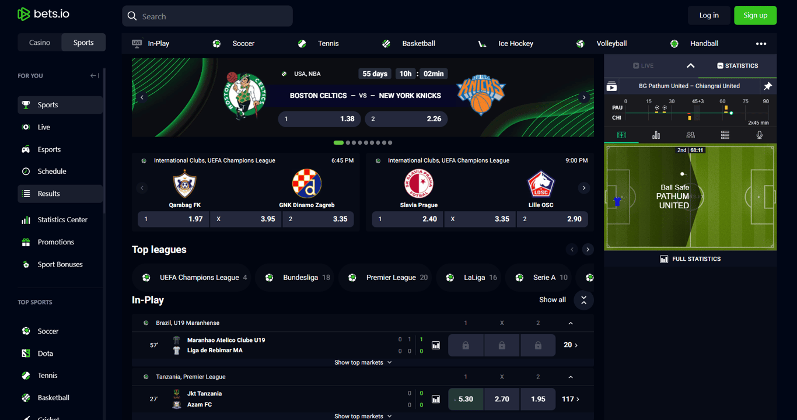Open the commentary microphone icon tab
This screenshot has width=797, height=420.
pyautogui.click(x=759, y=135)
